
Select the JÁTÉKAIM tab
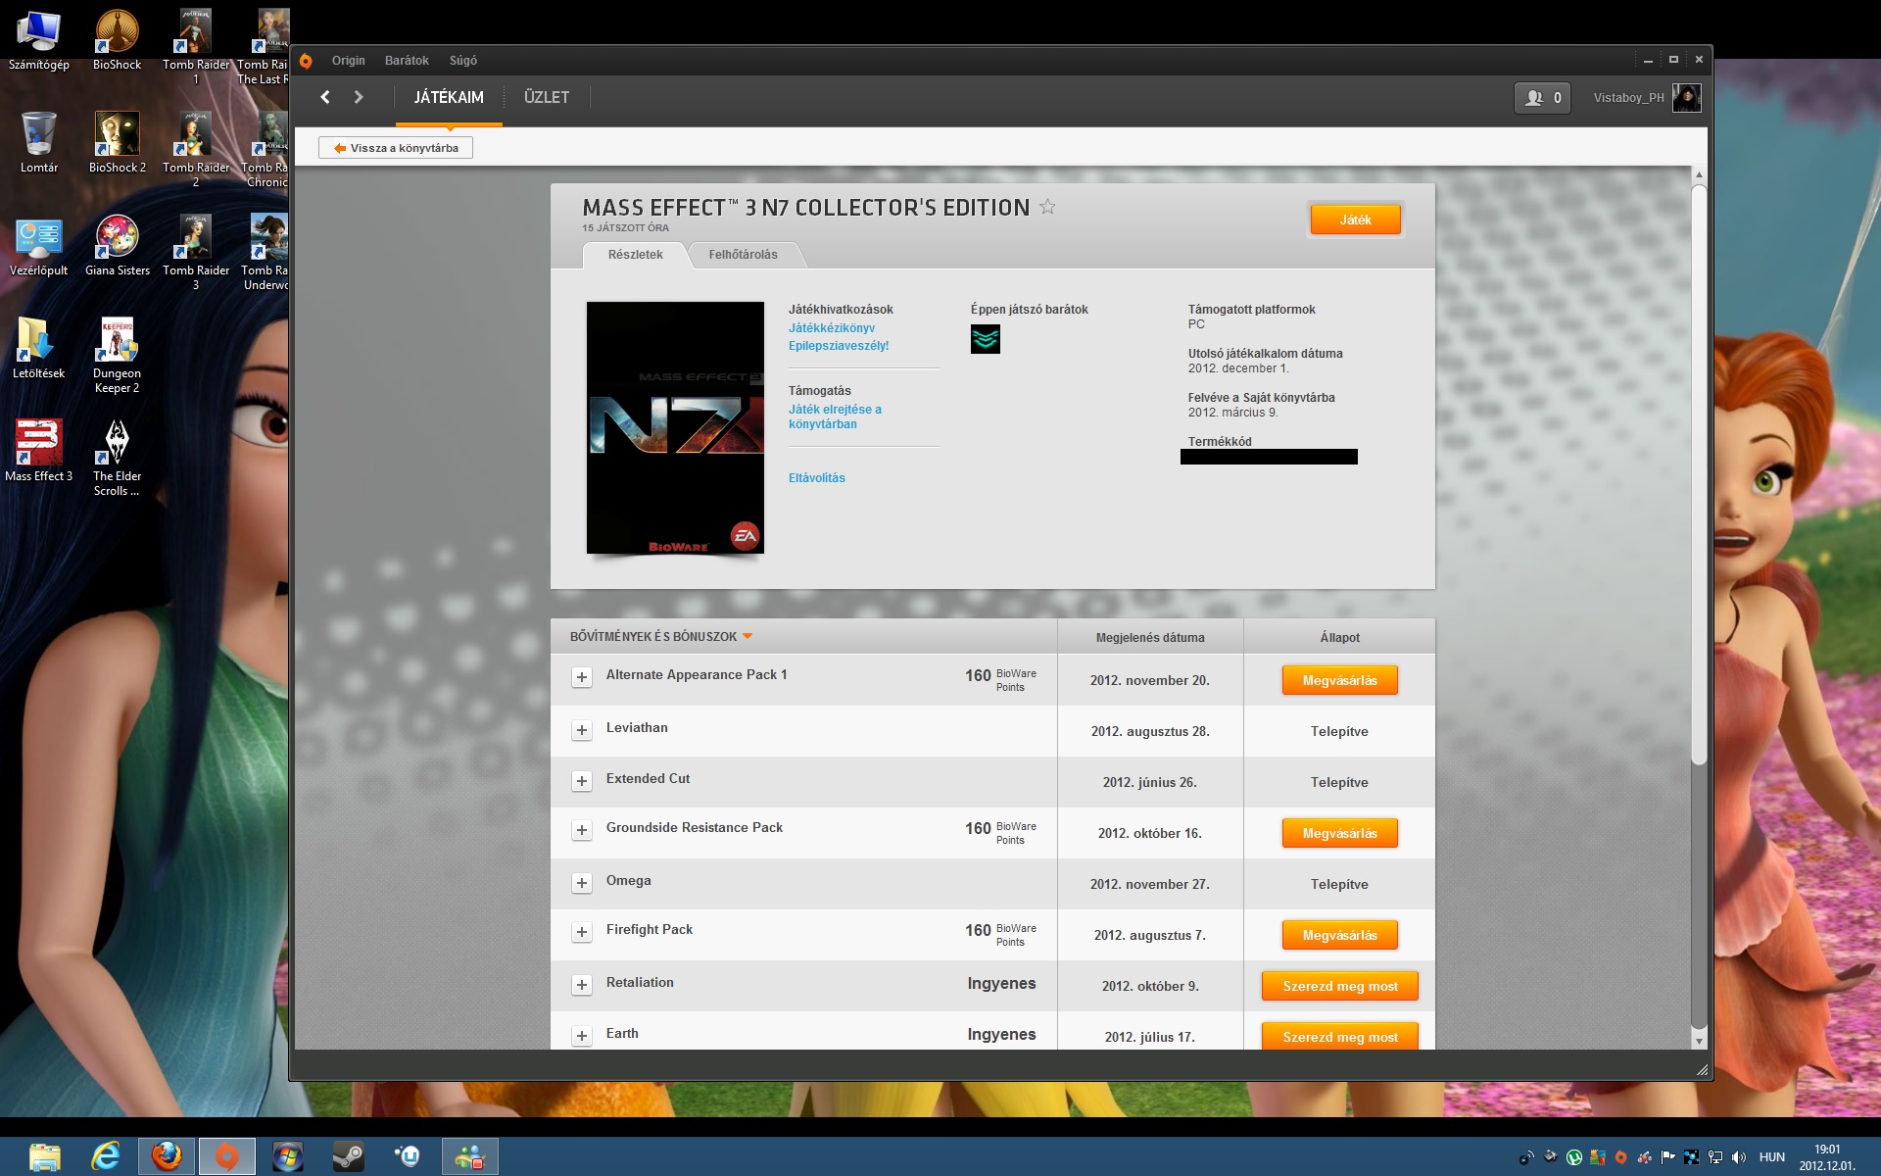click(449, 97)
